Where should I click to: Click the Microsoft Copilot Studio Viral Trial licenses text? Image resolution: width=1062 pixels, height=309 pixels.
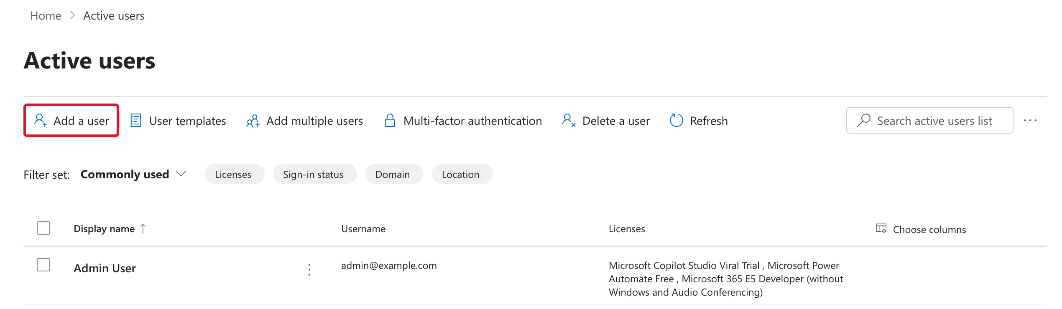click(684, 266)
